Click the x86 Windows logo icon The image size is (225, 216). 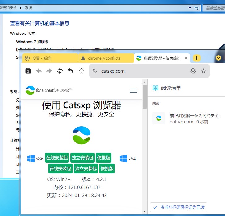click(x=31, y=159)
